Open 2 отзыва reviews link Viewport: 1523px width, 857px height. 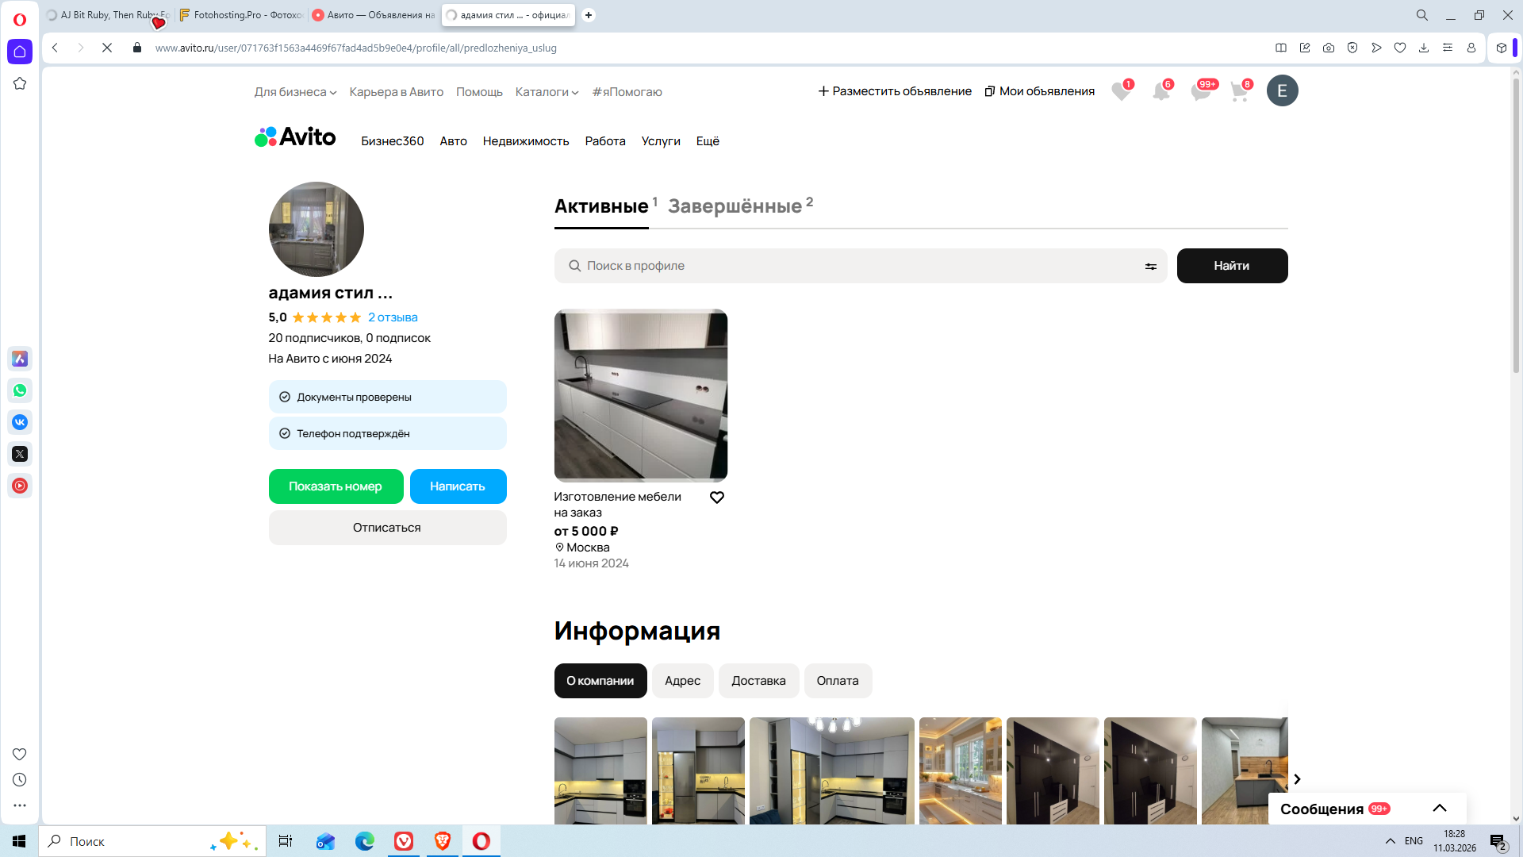tap(393, 317)
